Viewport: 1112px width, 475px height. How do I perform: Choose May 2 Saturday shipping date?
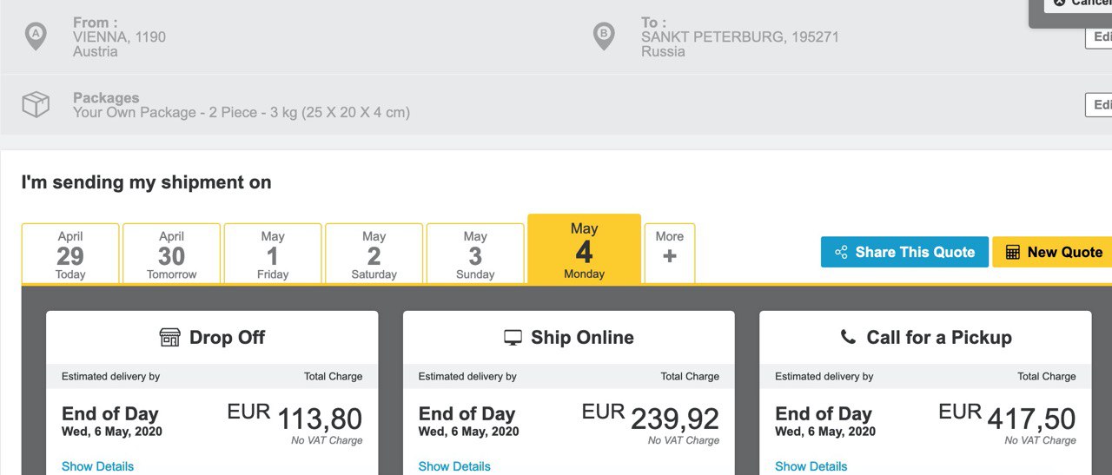pyautogui.click(x=374, y=254)
